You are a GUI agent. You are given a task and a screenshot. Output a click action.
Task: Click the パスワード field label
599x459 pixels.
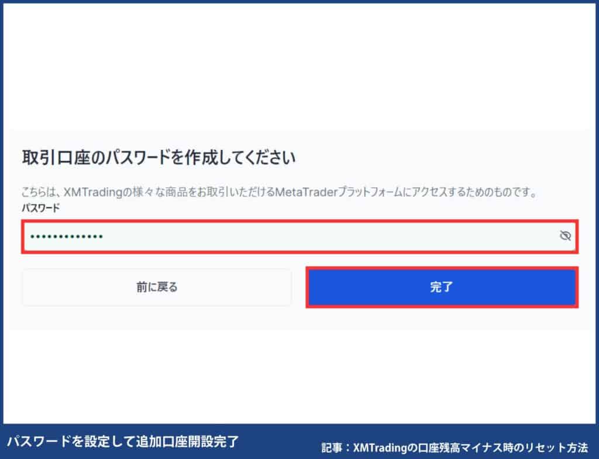coord(41,208)
